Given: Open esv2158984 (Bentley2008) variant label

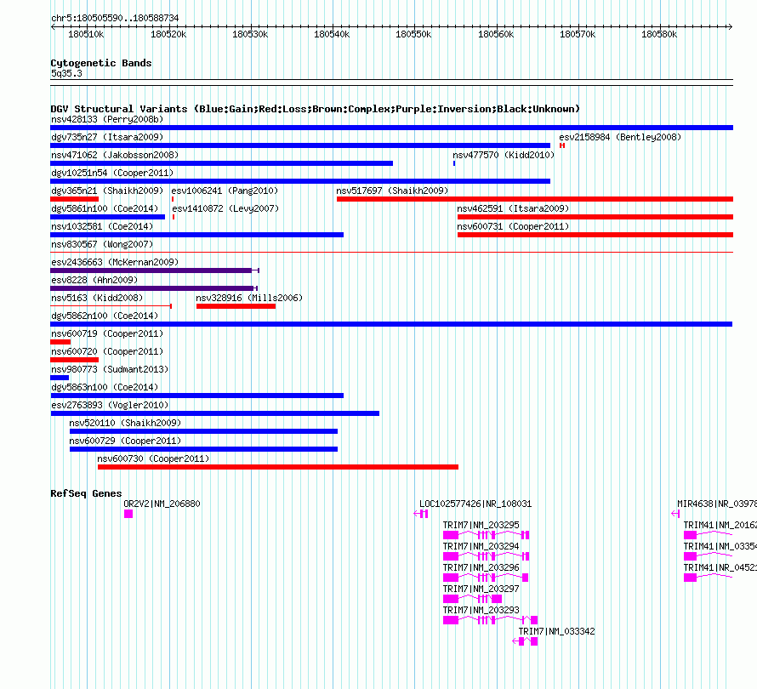Looking at the screenshot, I should [x=620, y=137].
